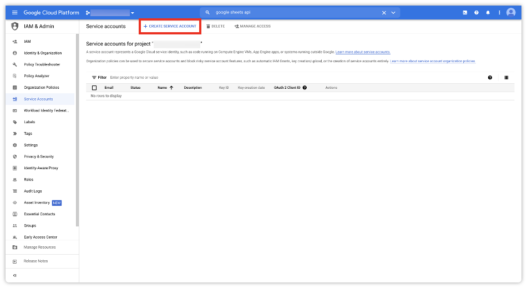The image size is (527, 288).
Task: Open the table help icon
Action: coord(490,78)
